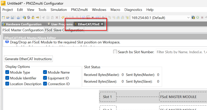207x110 pixels.
Task: Enable the Search by Slot Number checkbox
Action: [115, 52]
